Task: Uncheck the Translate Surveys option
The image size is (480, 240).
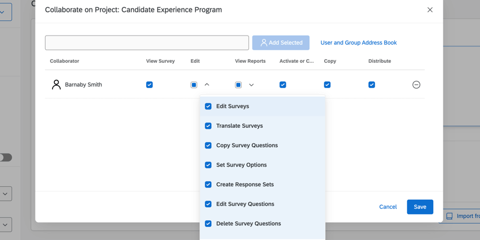Action: 208,126
